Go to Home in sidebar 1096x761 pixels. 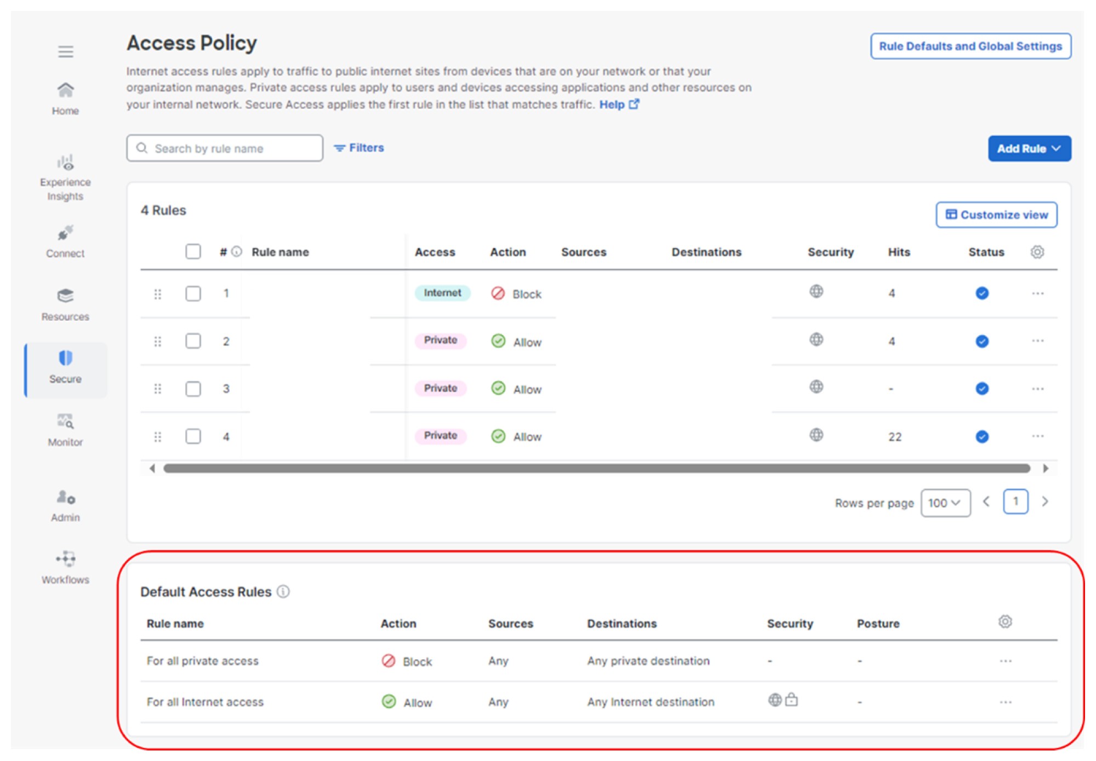click(65, 99)
